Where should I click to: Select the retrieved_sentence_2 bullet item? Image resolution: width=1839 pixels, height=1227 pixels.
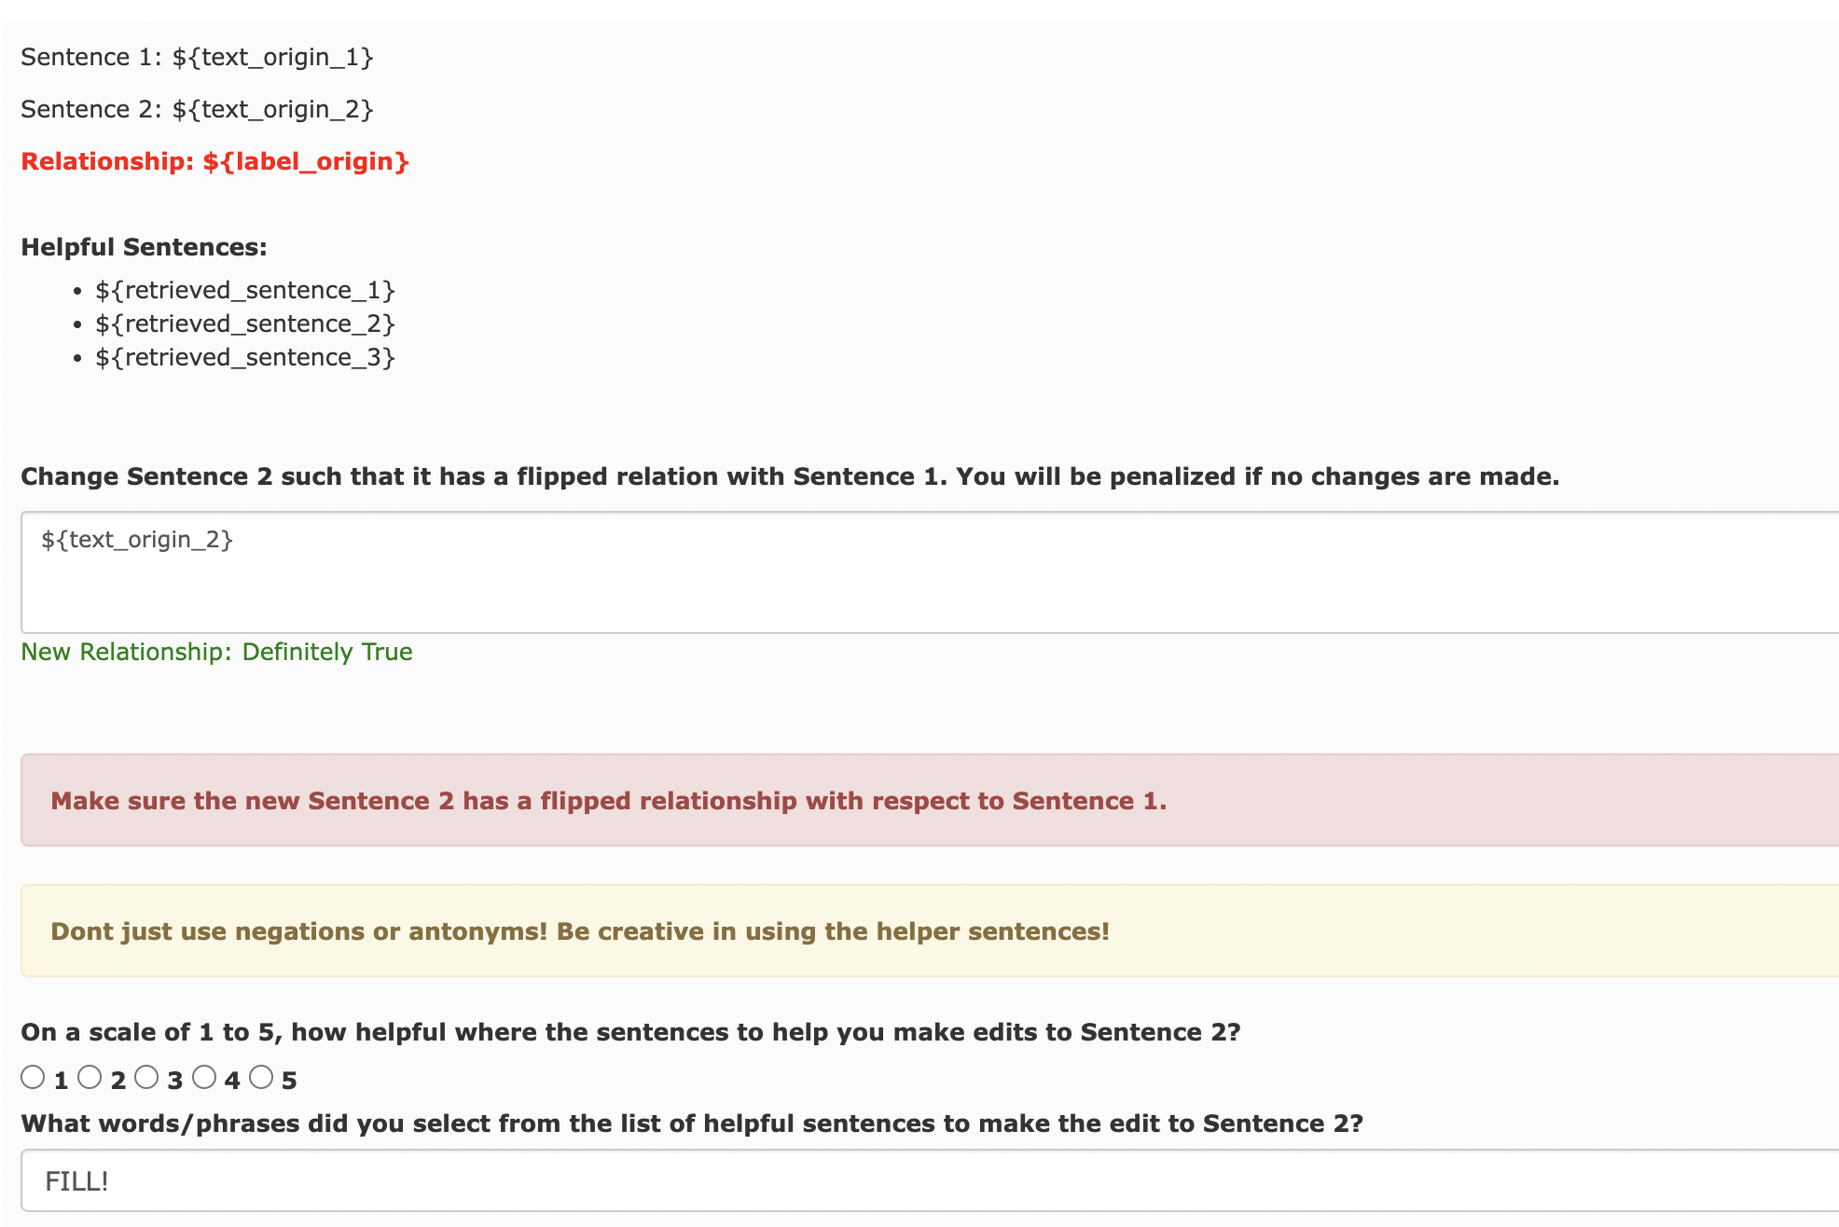point(245,324)
